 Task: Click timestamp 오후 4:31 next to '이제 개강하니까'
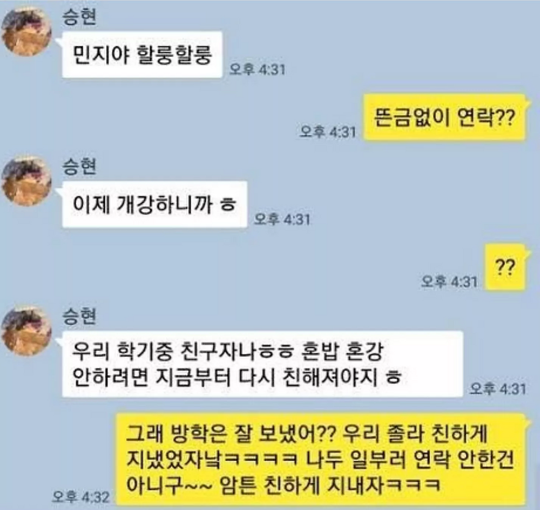point(282,219)
